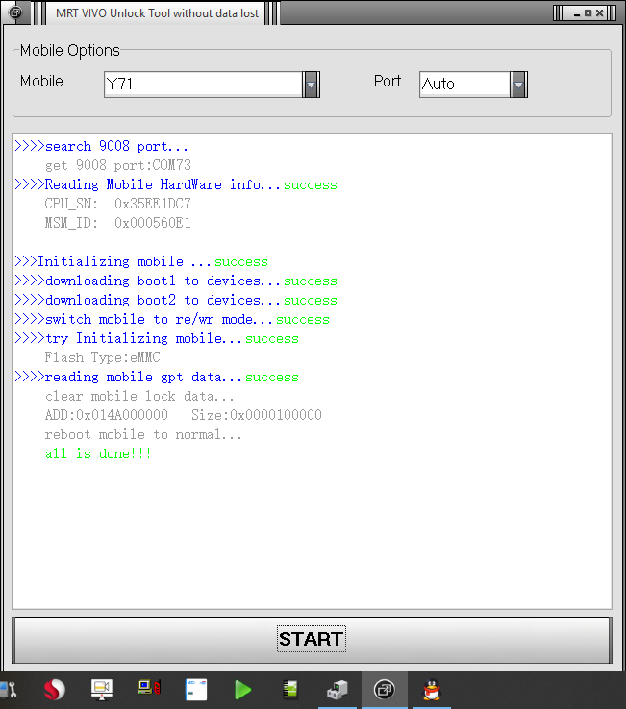The height and width of the screenshot is (709, 626).
Task: Close the MRT VIVO Unlock Tool window
Action: tap(599, 13)
